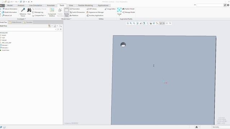230x129 pixels.
Task: Expand the Model Intent group dropdown
Action: coord(66,19)
